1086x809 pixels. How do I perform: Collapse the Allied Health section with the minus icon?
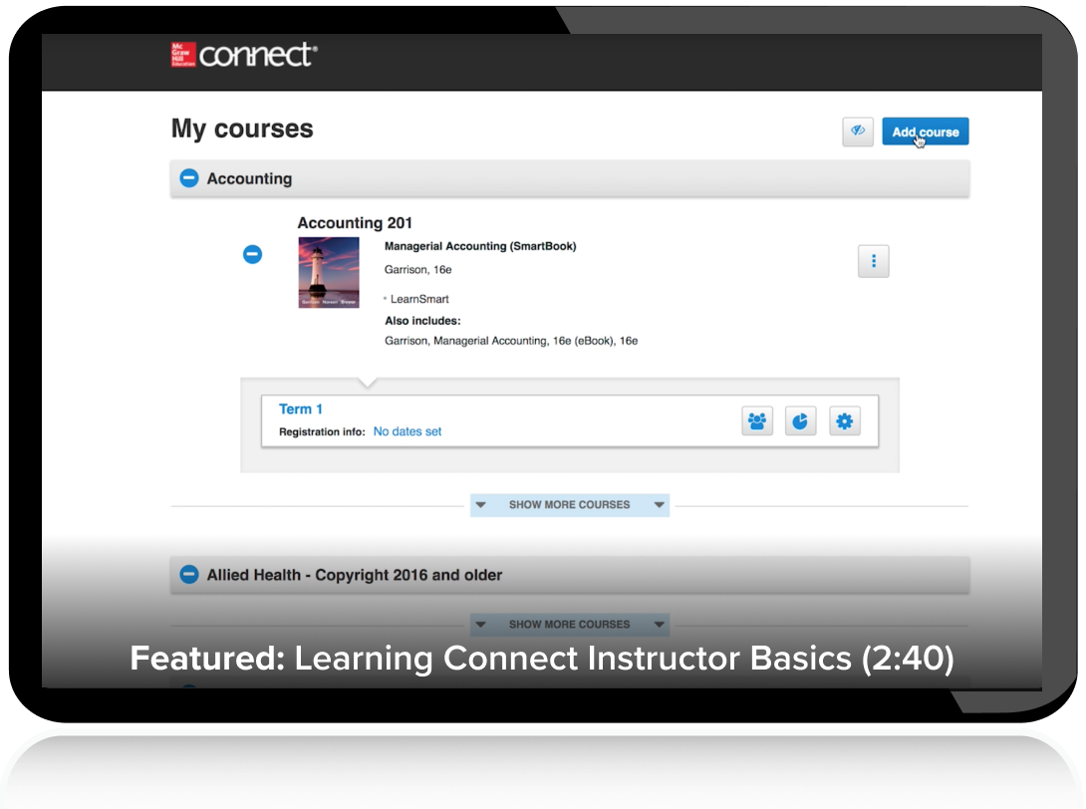(x=189, y=575)
